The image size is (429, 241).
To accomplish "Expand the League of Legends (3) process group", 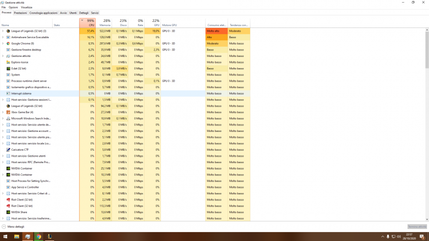I will pos(3,31).
